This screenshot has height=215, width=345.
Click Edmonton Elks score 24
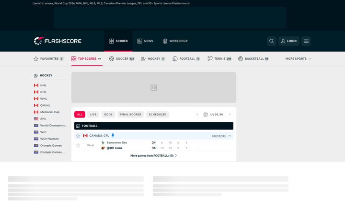click(x=154, y=142)
